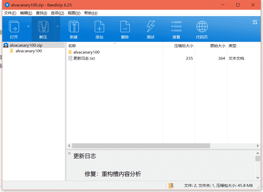The image size is (263, 192).
Task: Select the 更新日志.txt file row
Action: 163,58
